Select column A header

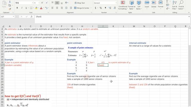tap(10, 26)
